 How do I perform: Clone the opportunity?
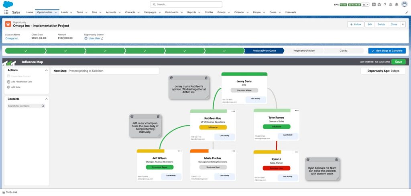coord(394,24)
